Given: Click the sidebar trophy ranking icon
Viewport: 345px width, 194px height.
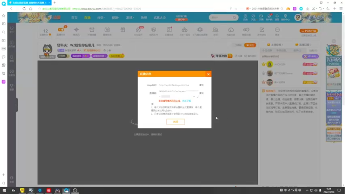Looking at the screenshot, I should tap(12, 86).
